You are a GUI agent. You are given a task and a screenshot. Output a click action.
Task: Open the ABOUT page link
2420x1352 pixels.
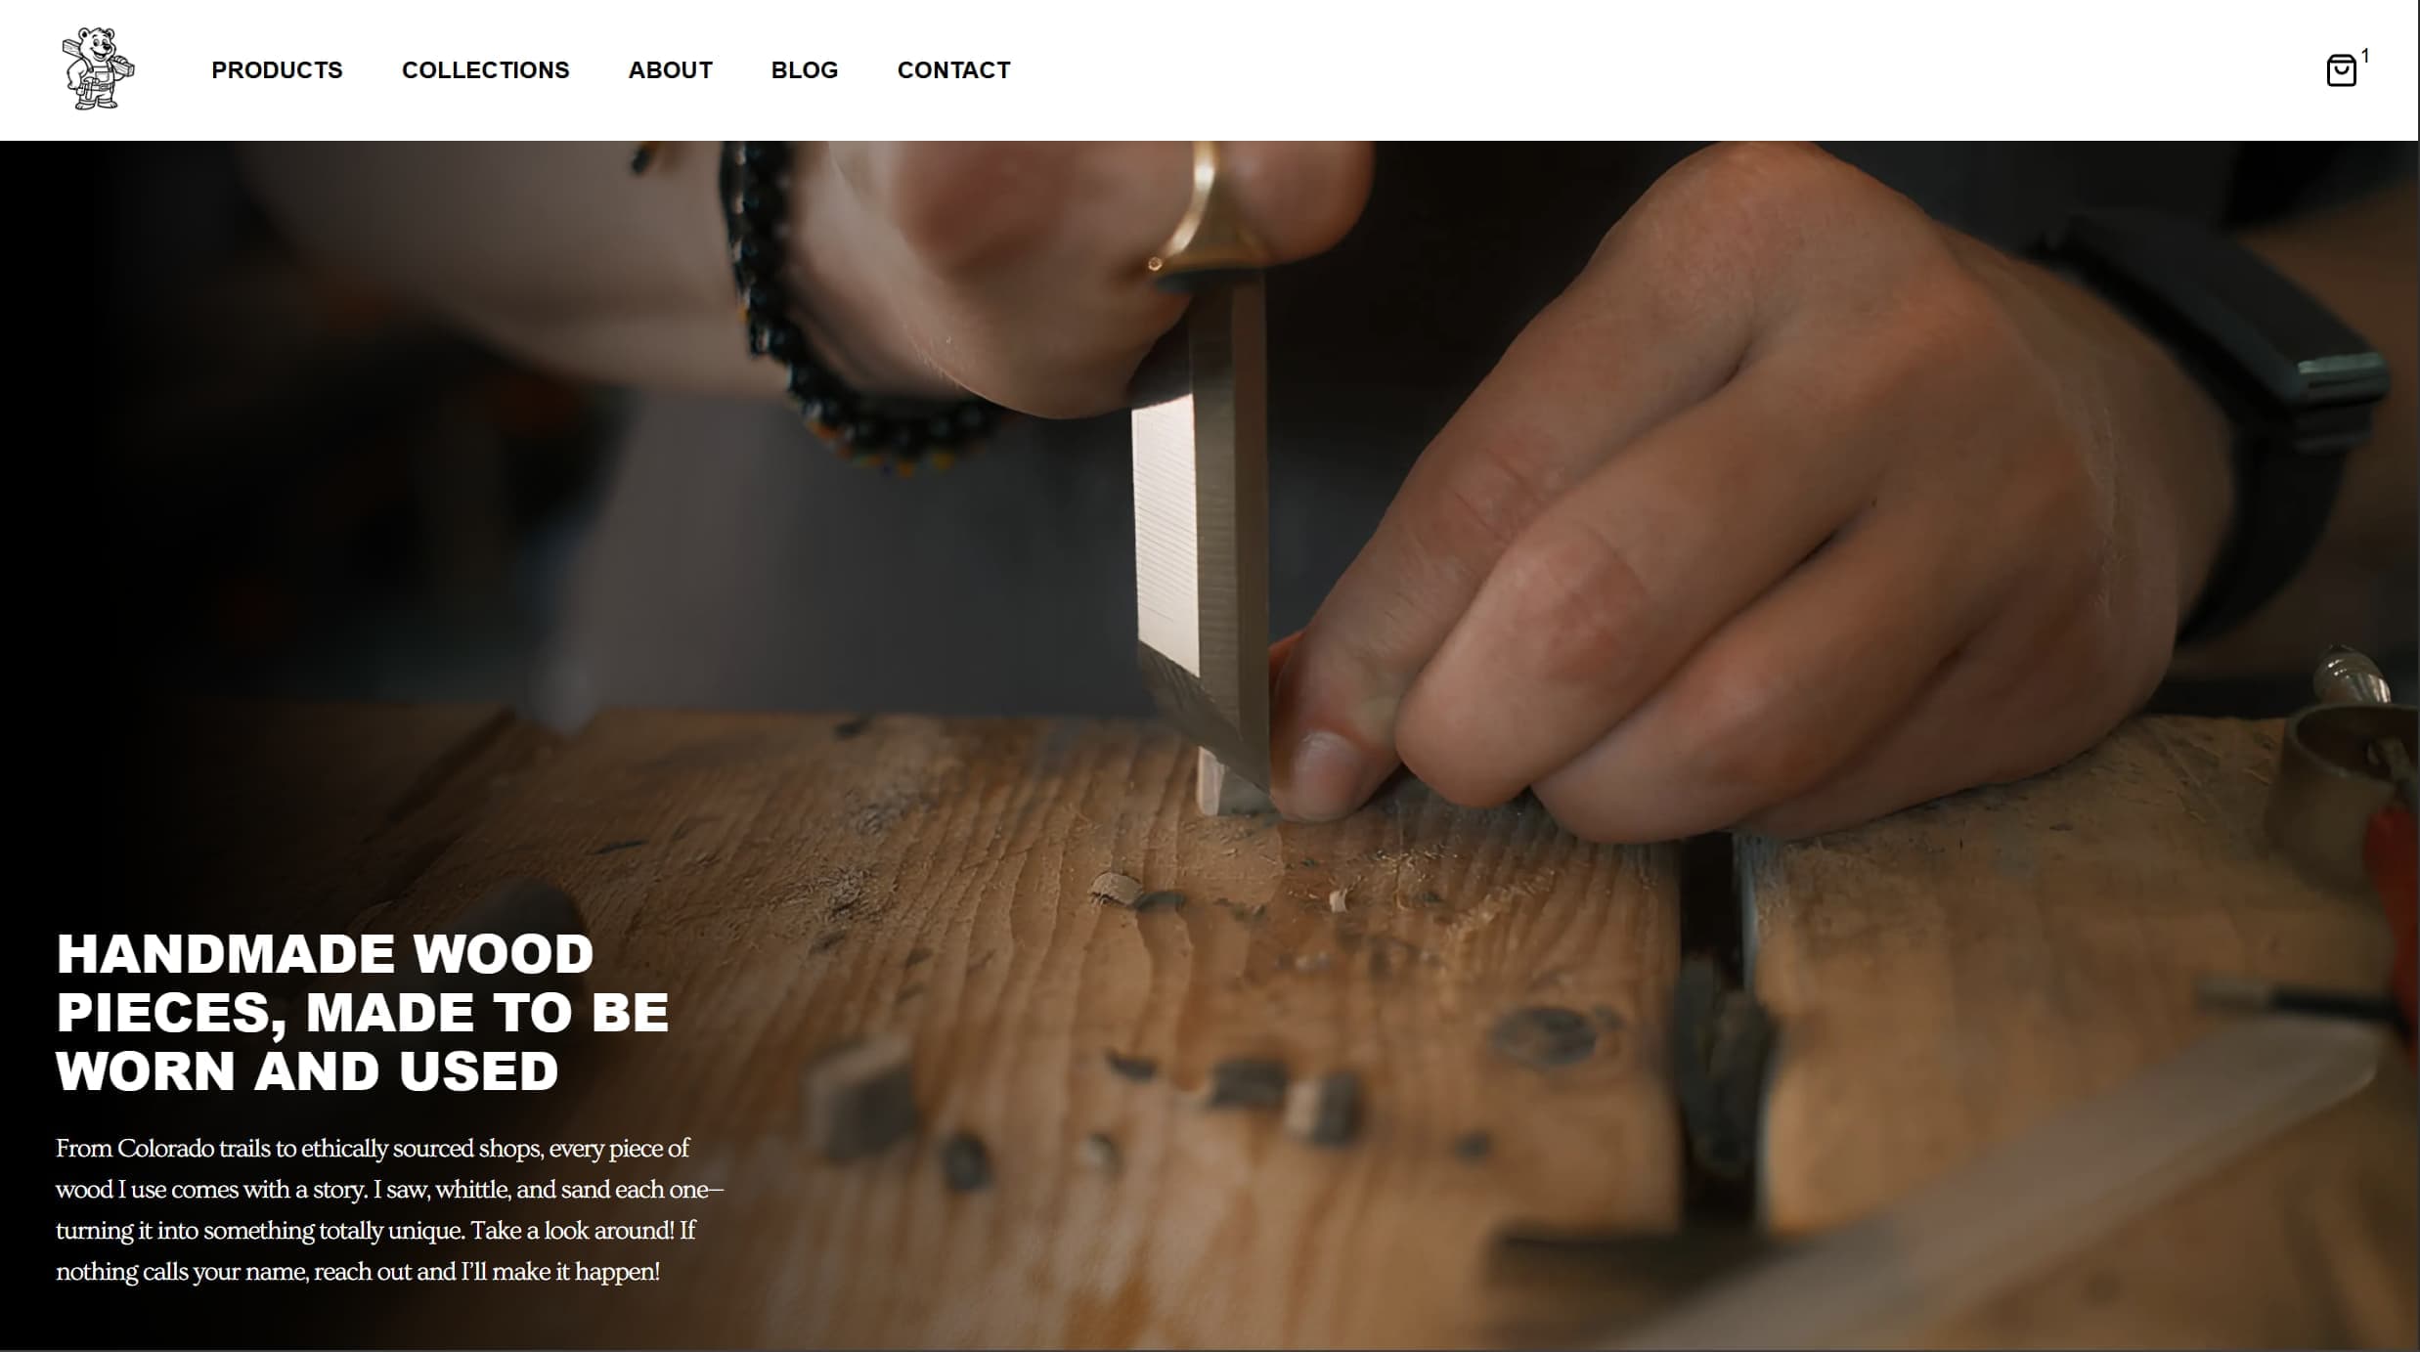(x=670, y=70)
